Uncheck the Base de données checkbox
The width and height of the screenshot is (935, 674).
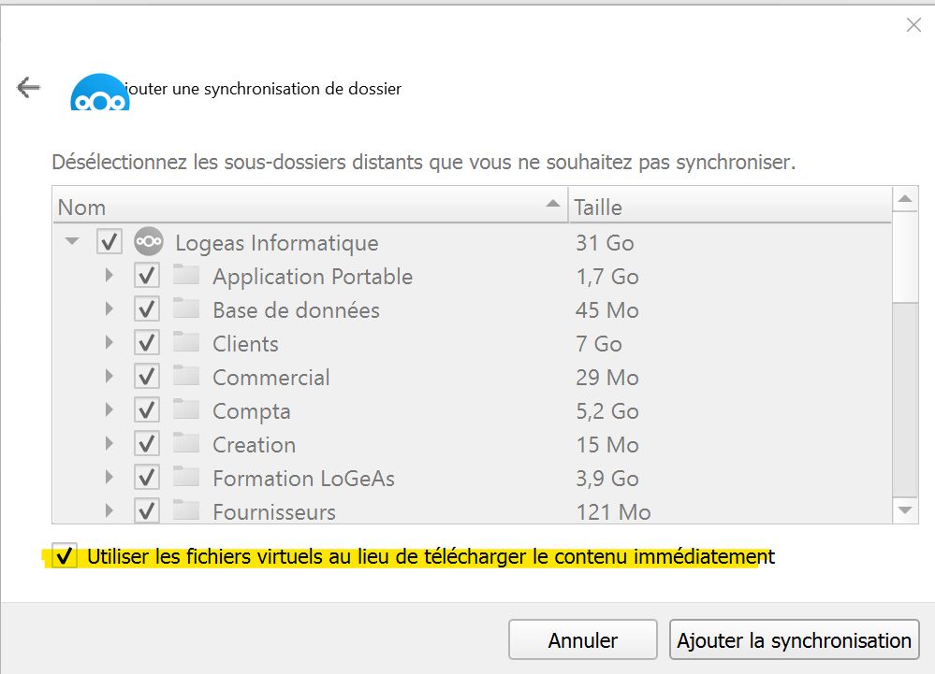pyautogui.click(x=147, y=309)
